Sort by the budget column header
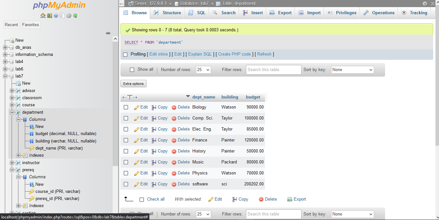 point(253,97)
